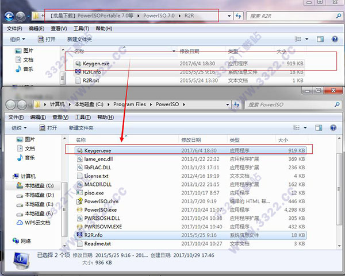
Task: Select PowerISO.chm help file icon
Action: (79, 201)
